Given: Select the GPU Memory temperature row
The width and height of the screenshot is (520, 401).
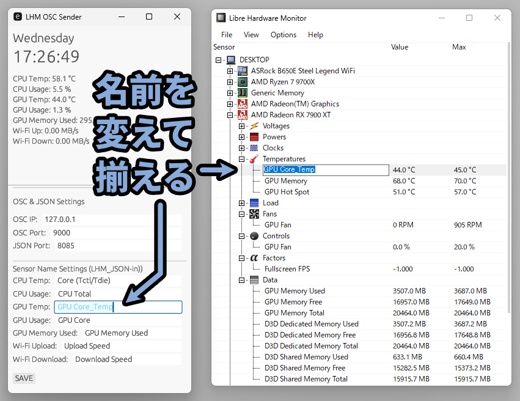Looking at the screenshot, I should (x=359, y=181).
